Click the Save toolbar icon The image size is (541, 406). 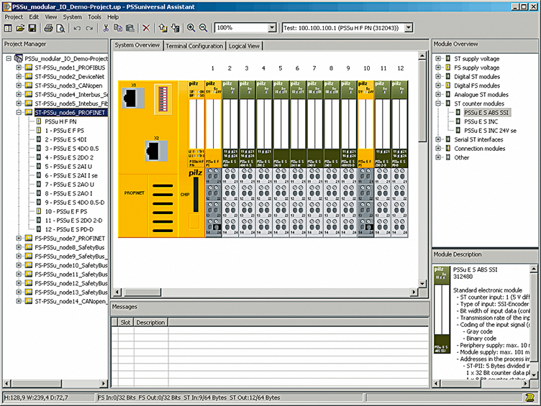32,28
